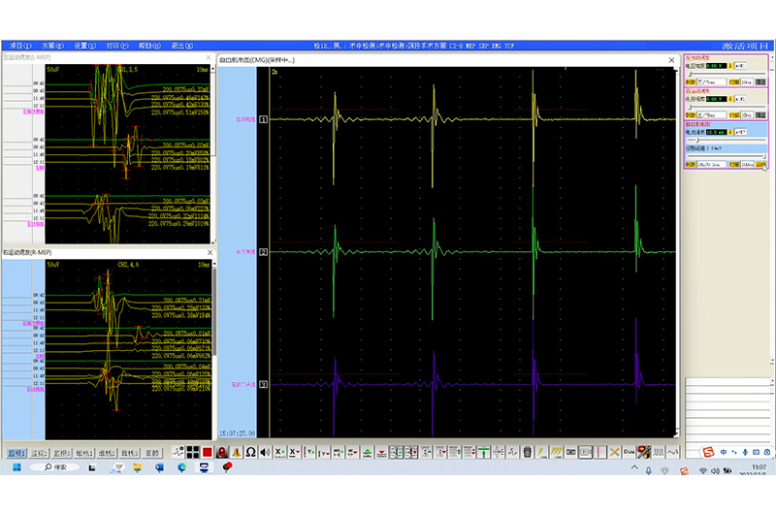The image size is (776, 513).
Task: Click the Dua toolbar icon
Action: pyautogui.click(x=629, y=452)
